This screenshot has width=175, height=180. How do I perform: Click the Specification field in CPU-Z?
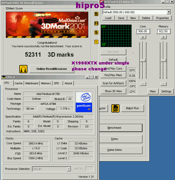point(58,117)
